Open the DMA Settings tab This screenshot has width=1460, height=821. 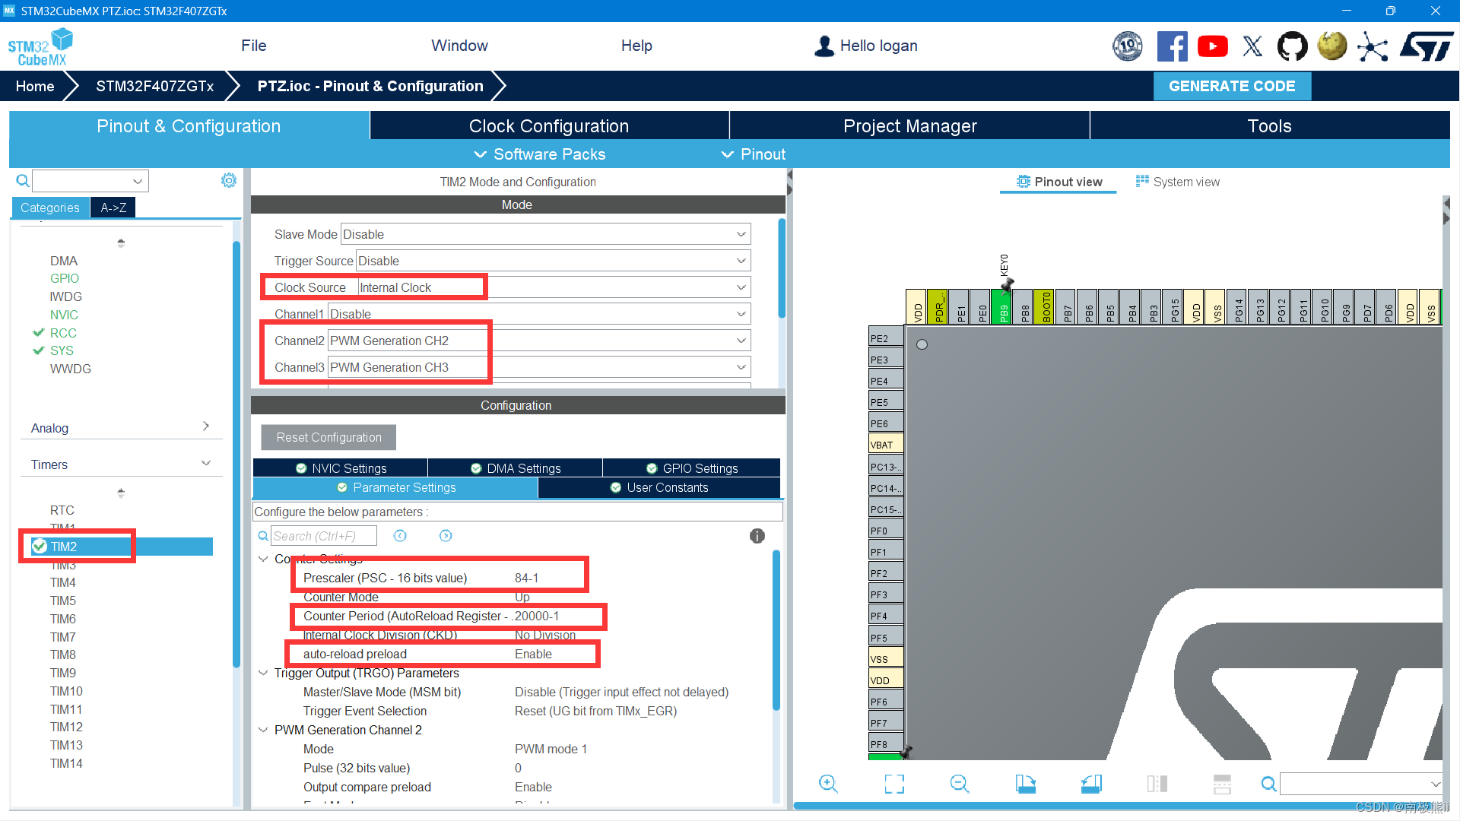click(x=515, y=468)
